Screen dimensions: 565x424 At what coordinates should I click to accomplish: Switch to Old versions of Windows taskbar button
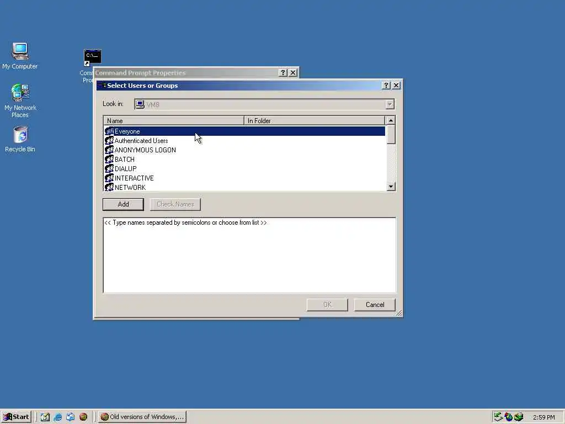(142, 417)
